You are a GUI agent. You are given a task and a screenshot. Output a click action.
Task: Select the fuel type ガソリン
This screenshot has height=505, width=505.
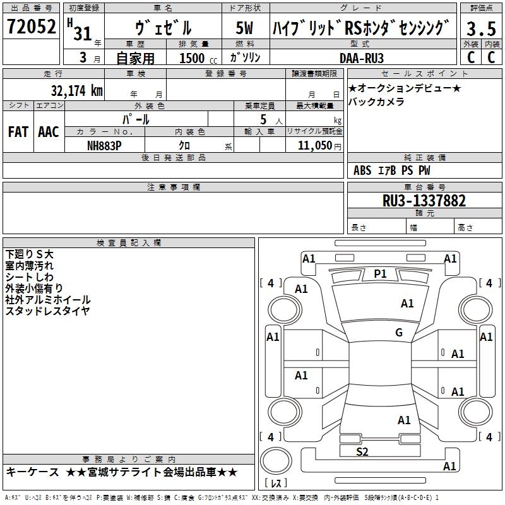[245, 57]
